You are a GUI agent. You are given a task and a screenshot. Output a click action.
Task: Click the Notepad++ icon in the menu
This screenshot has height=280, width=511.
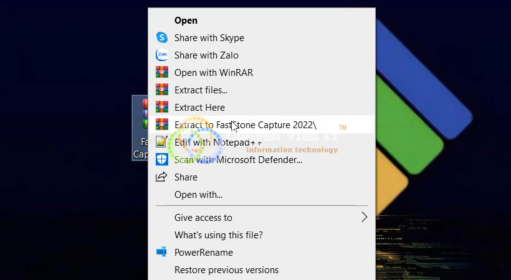[161, 142]
